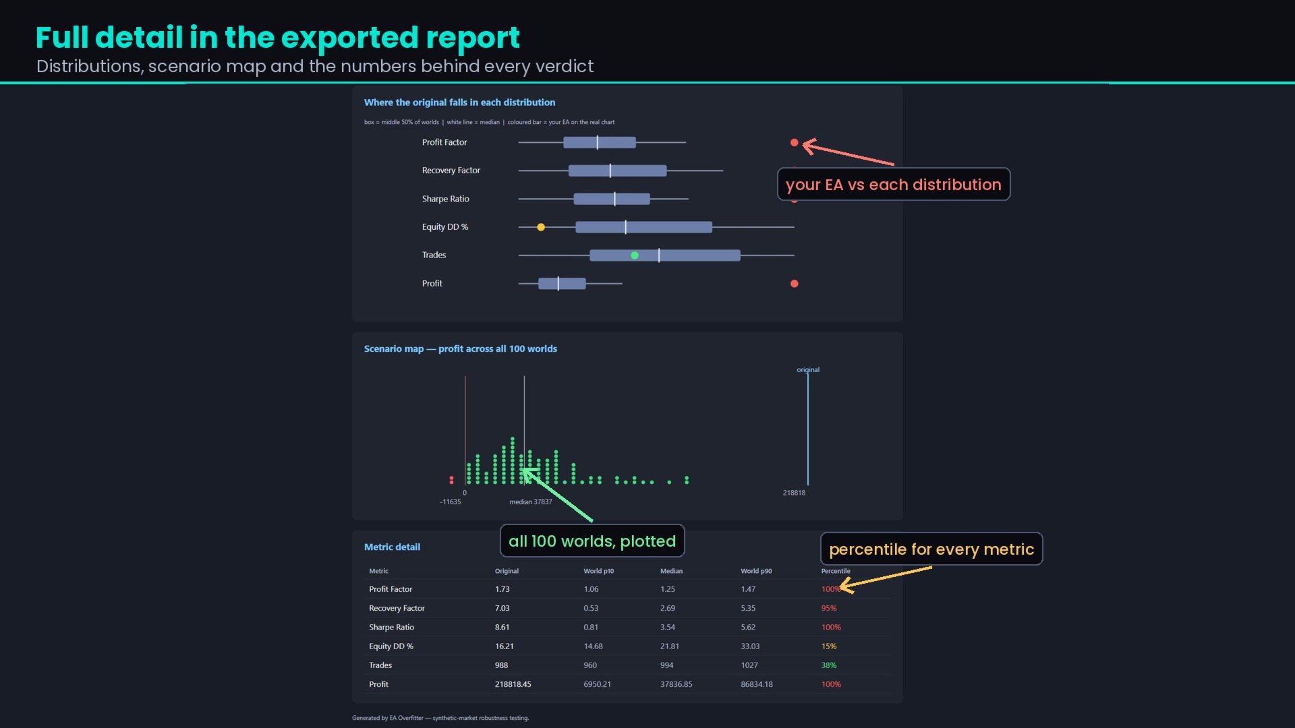Select the Profit Factor box plot bar
The image size is (1295, 728).
pyautogui.click(x=600, y=142)
